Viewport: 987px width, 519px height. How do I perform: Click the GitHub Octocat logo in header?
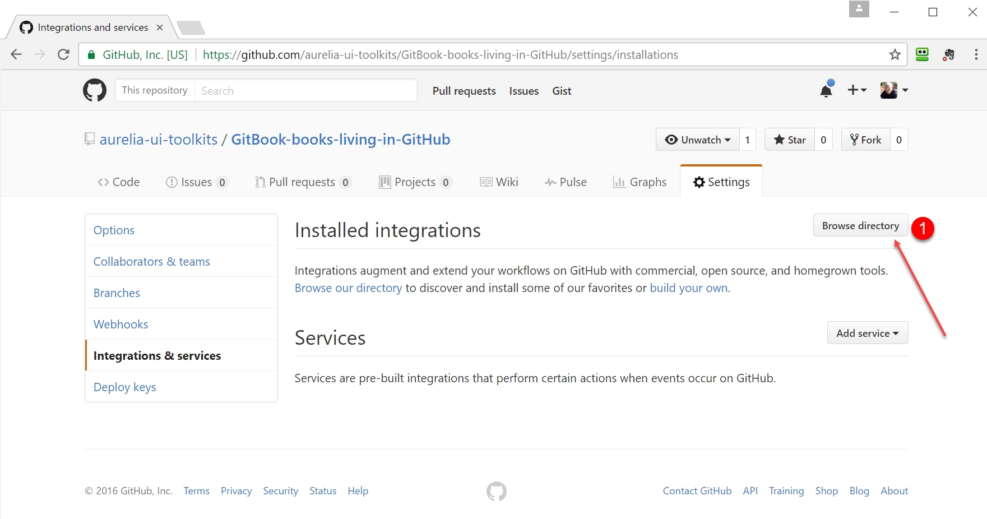click(x=95, y=90)
